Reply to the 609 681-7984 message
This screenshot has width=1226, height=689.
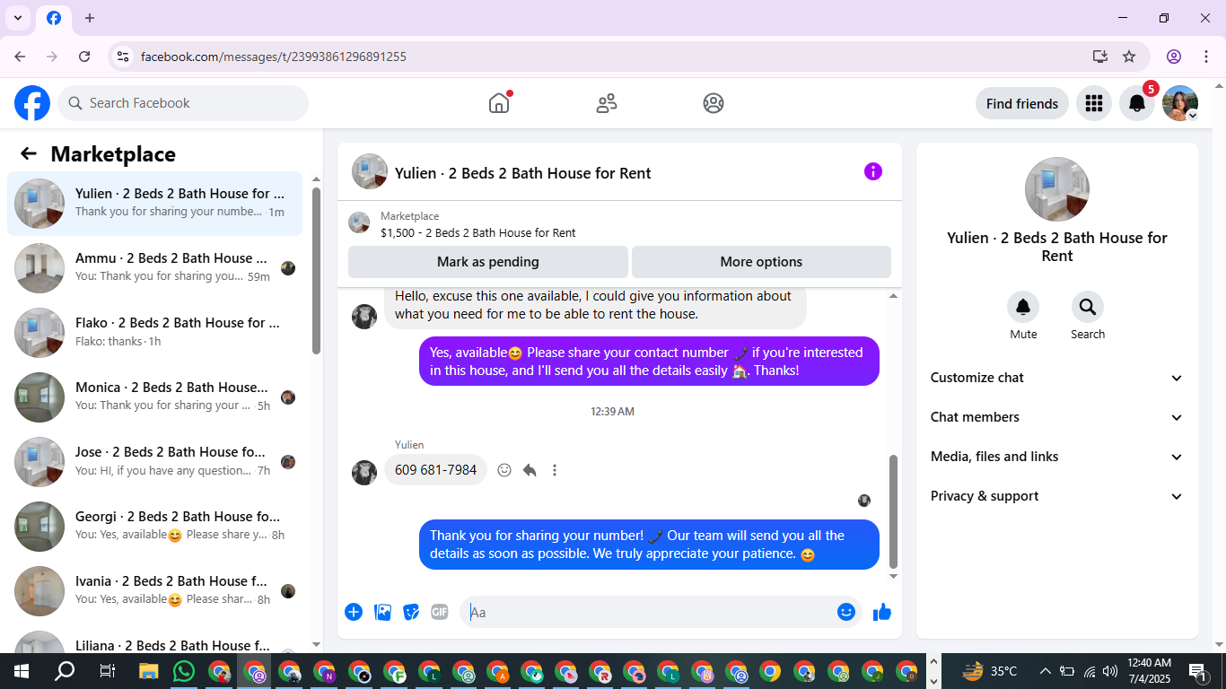click(x=530, y=470)
